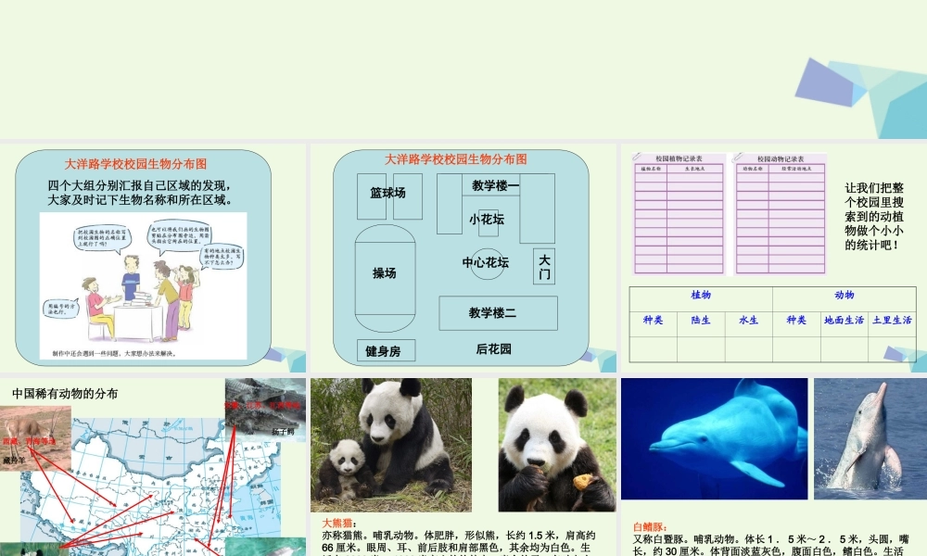Image resolution: width=927 pixels, height=556 pixels.
Task: Click the text 四个大组分别汇报自己区域的发现
Action: [x=140, y=185]
